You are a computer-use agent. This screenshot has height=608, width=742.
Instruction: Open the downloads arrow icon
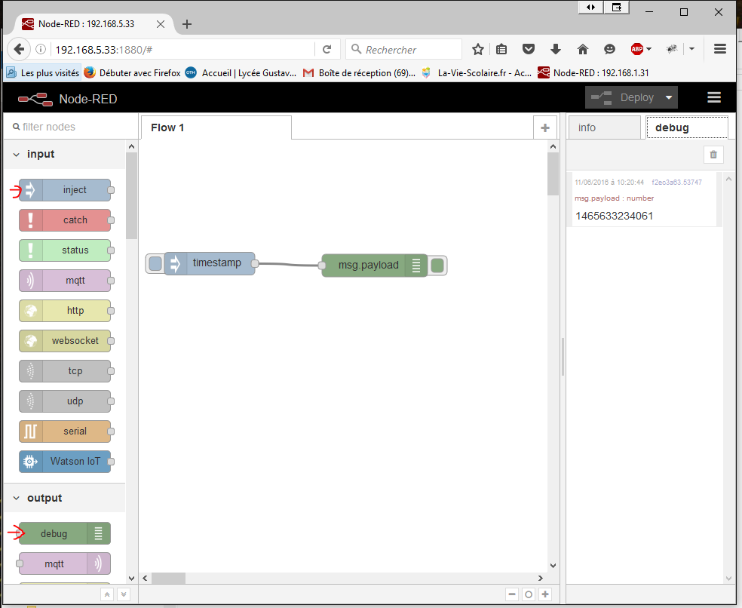tap(556, 49)
